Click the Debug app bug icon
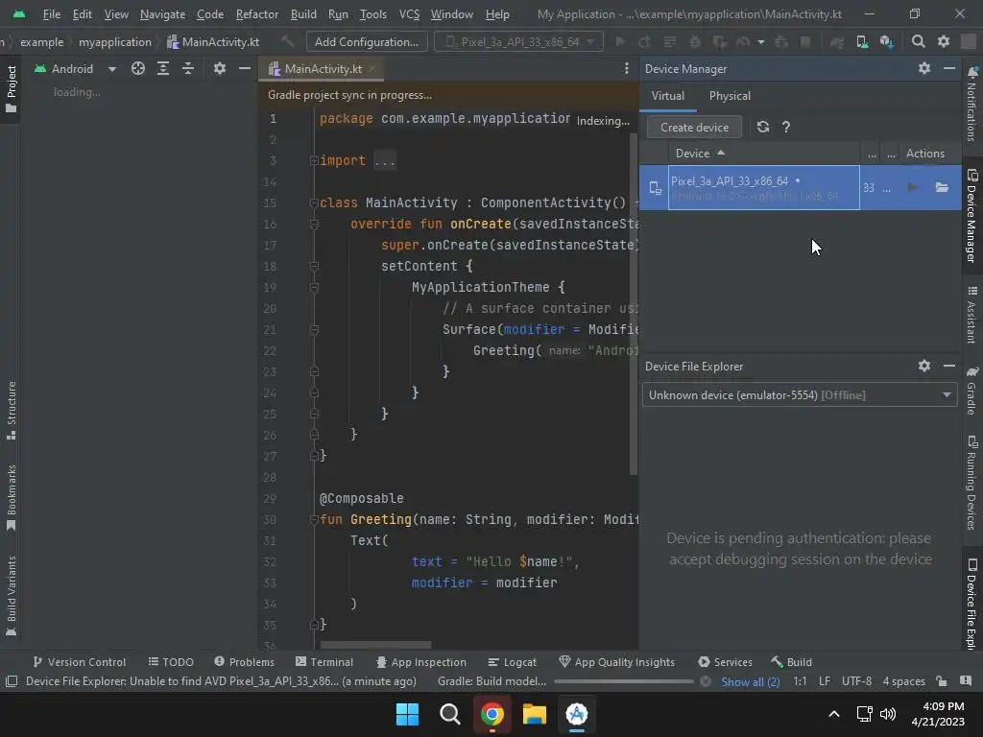Image resolution: width=983 pixels, height=737 pixels. [x=695, y=42]
